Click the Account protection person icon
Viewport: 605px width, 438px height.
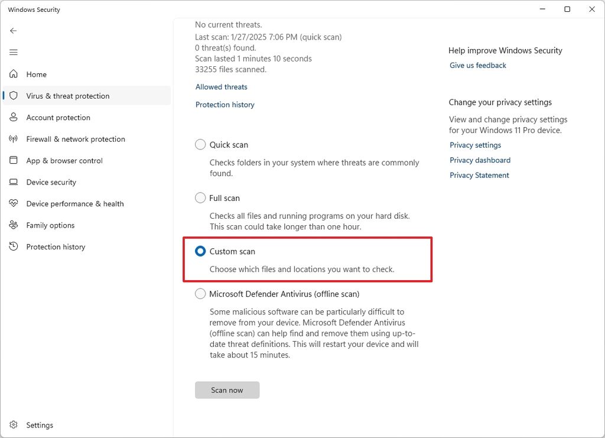(x=13, y=117)
